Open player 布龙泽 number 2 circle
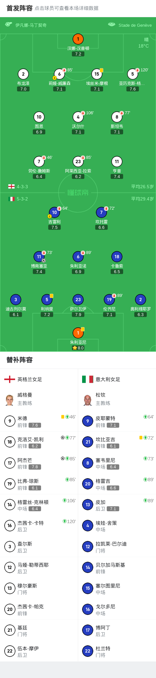Viewport: 156px width, 678px height. point(23,74)
